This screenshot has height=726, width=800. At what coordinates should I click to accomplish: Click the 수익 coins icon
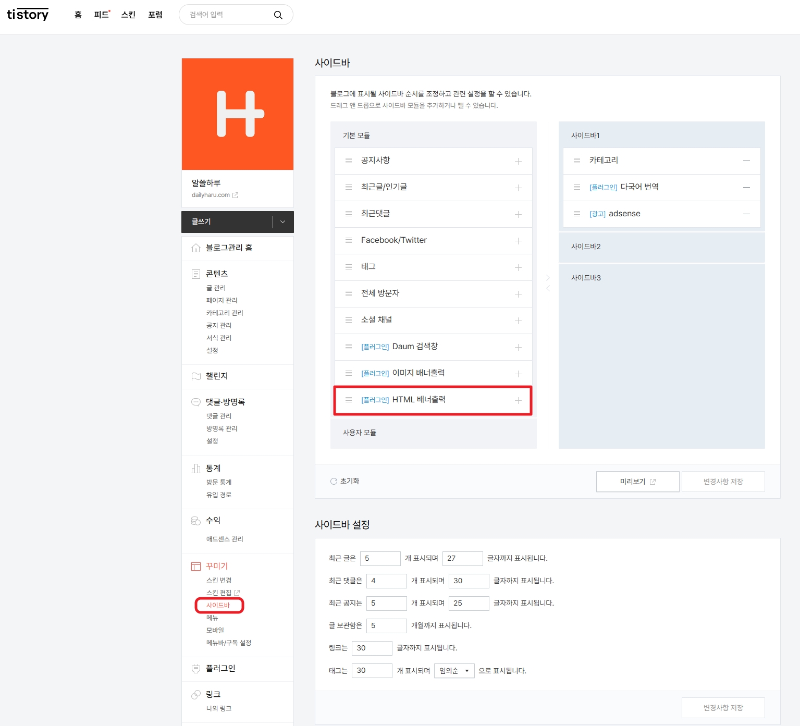196,521
